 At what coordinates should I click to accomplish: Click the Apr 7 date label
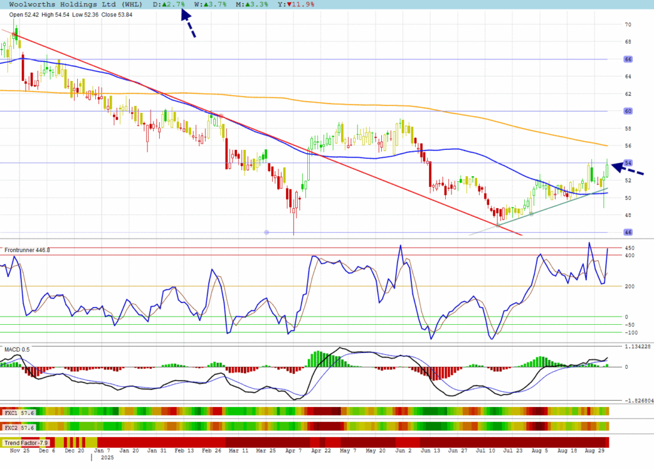pyautogui.click(x=293, y=450)
